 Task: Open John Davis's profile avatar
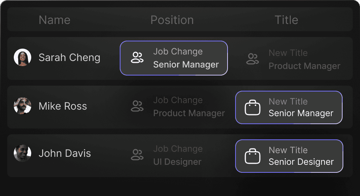click(x=22, y=153)
